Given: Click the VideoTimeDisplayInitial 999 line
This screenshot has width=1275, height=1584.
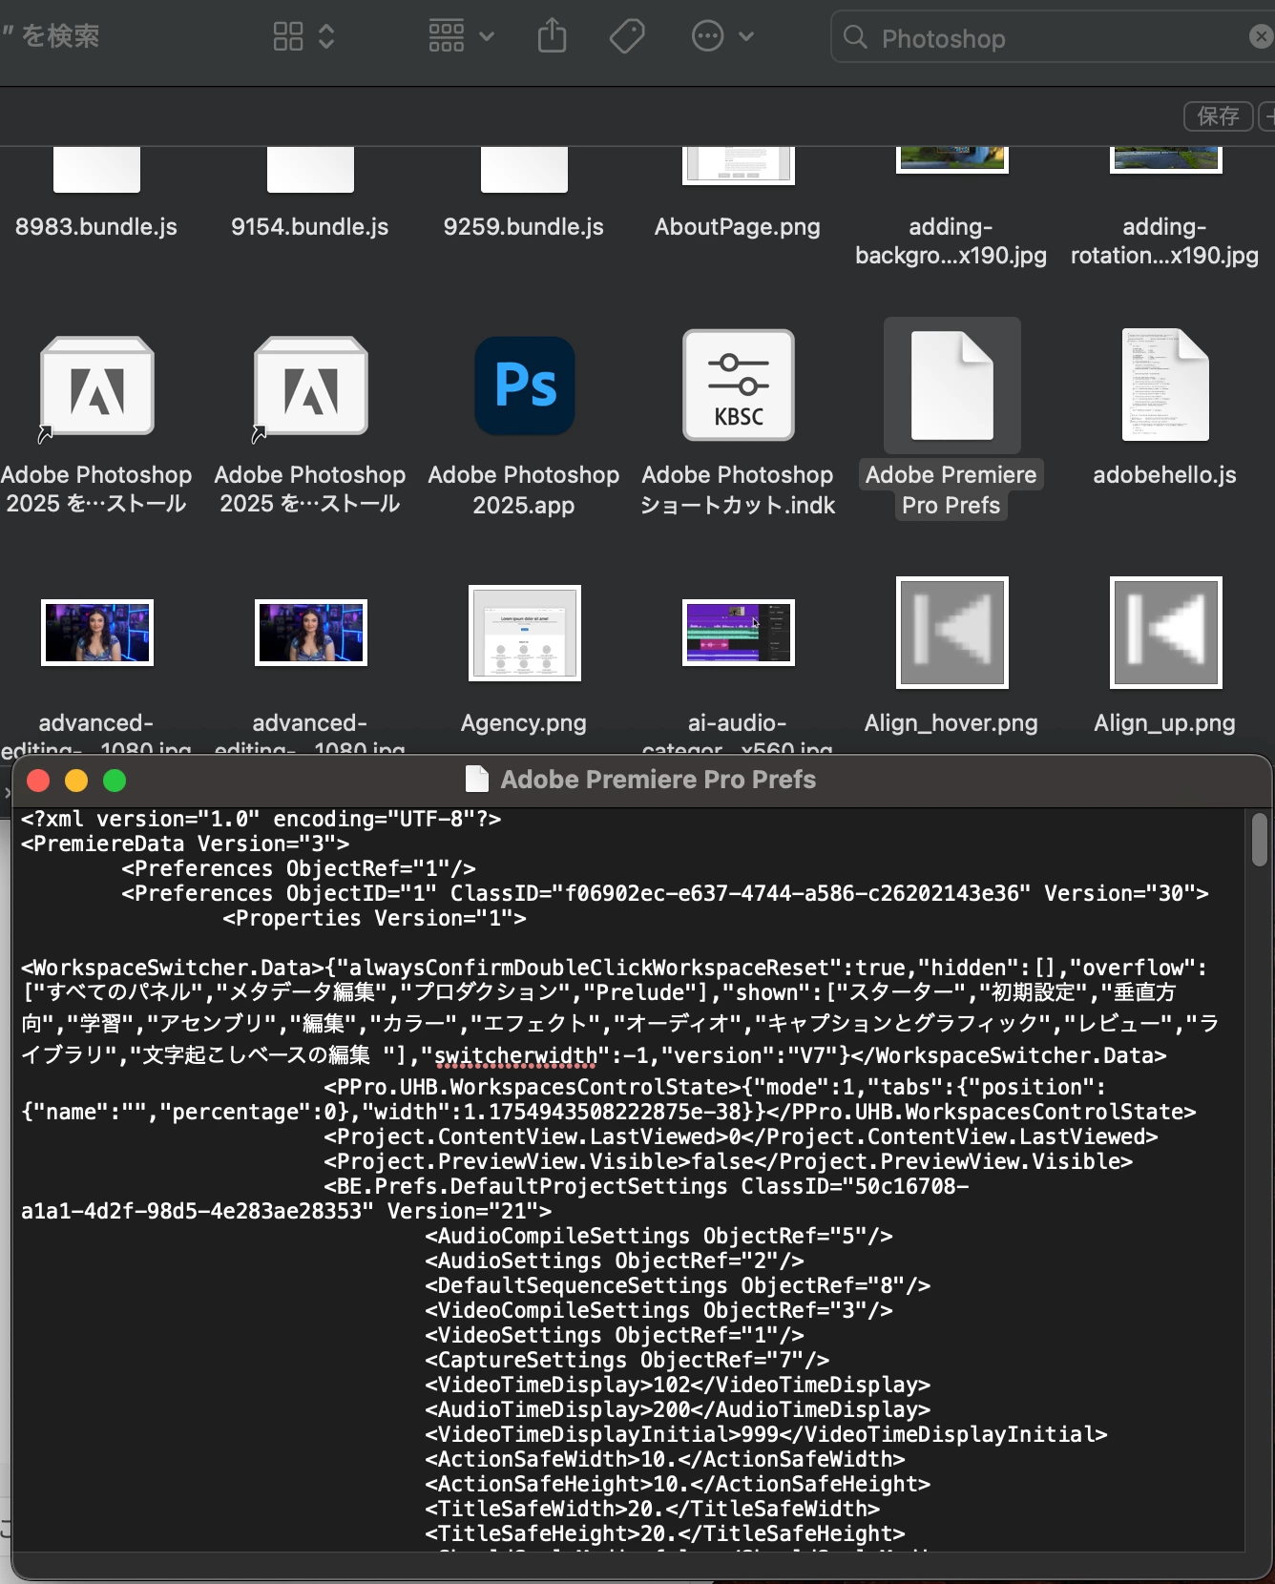Looking at the screenshot, I should 766,1434.
